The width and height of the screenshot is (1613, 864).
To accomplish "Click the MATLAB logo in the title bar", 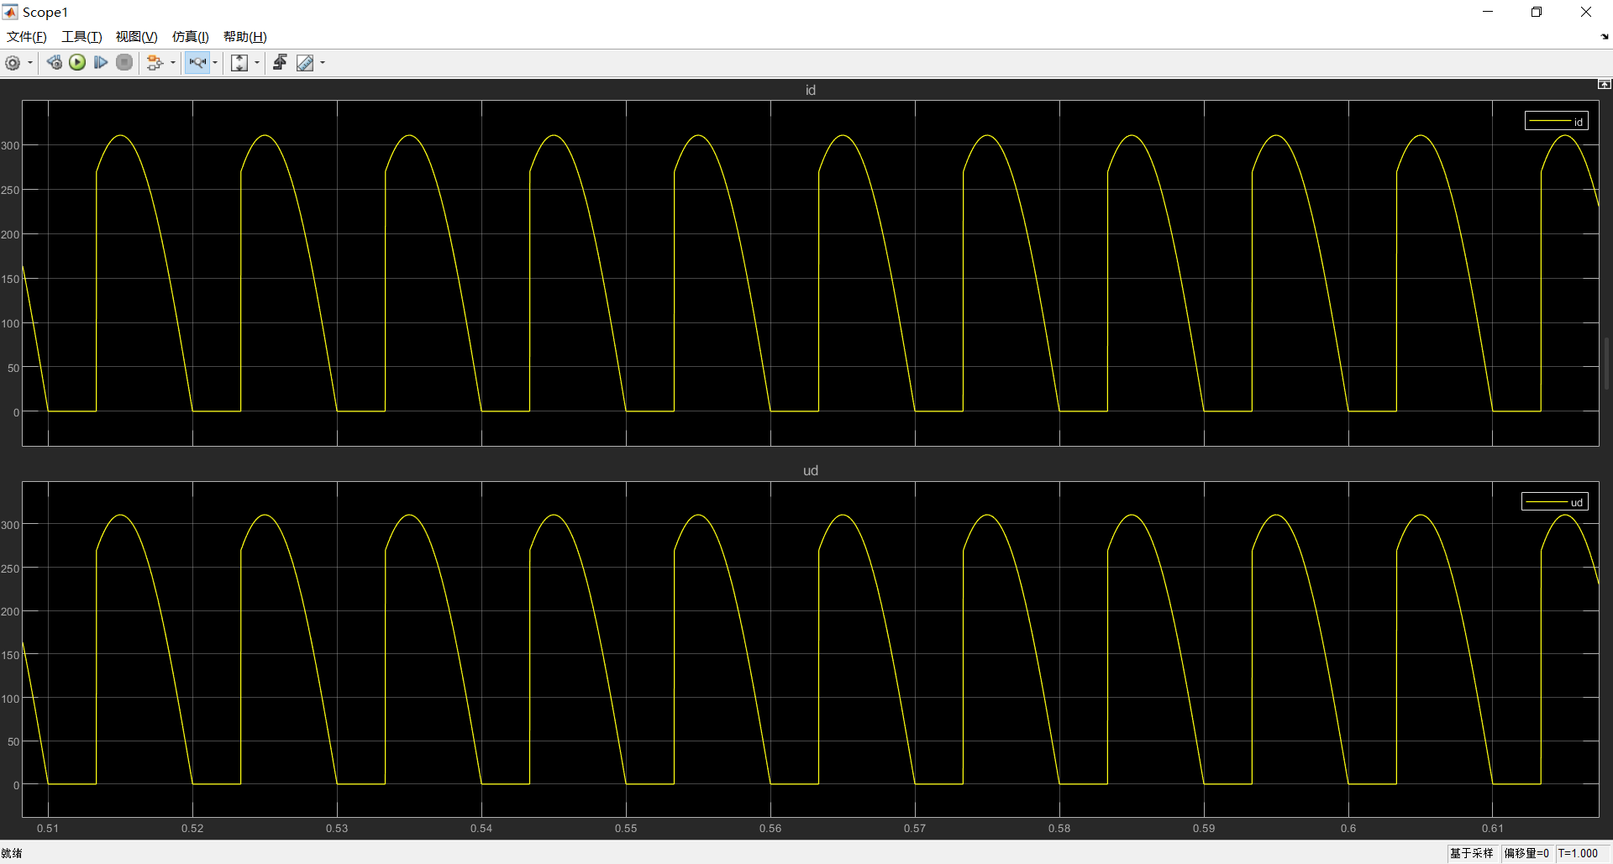I will pyautogui.click(x=10, y=12).
